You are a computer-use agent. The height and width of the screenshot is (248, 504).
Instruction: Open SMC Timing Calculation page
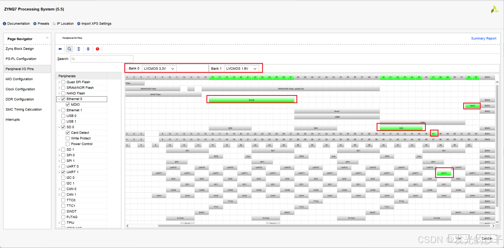24,109
